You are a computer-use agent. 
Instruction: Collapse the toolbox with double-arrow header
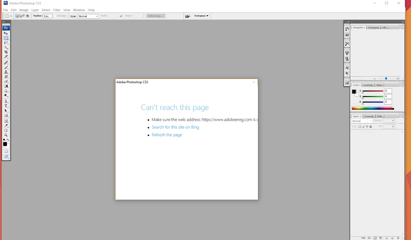click(3, 22)
